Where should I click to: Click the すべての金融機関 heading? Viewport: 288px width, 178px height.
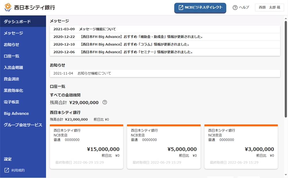[65, 95]
